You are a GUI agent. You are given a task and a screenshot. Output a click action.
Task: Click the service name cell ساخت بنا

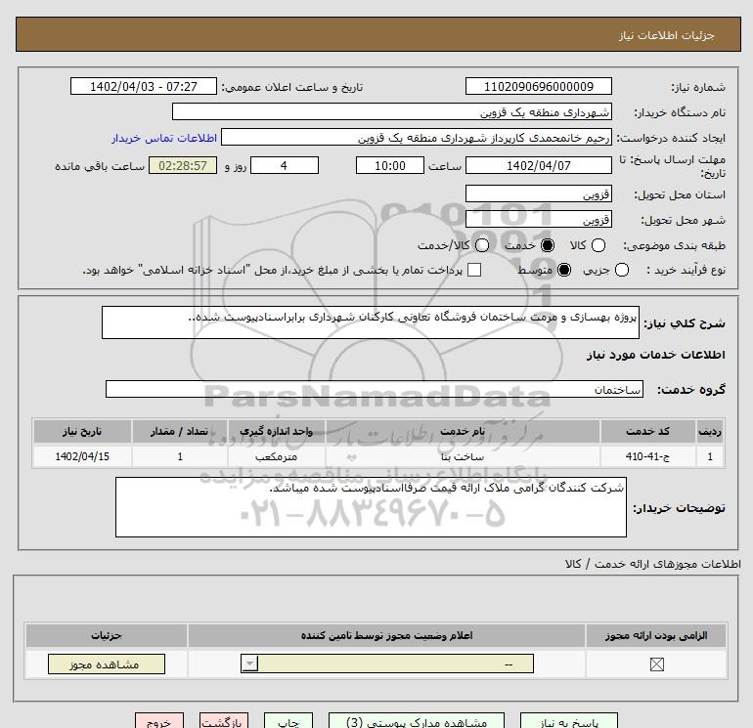(x=463, y=456)
